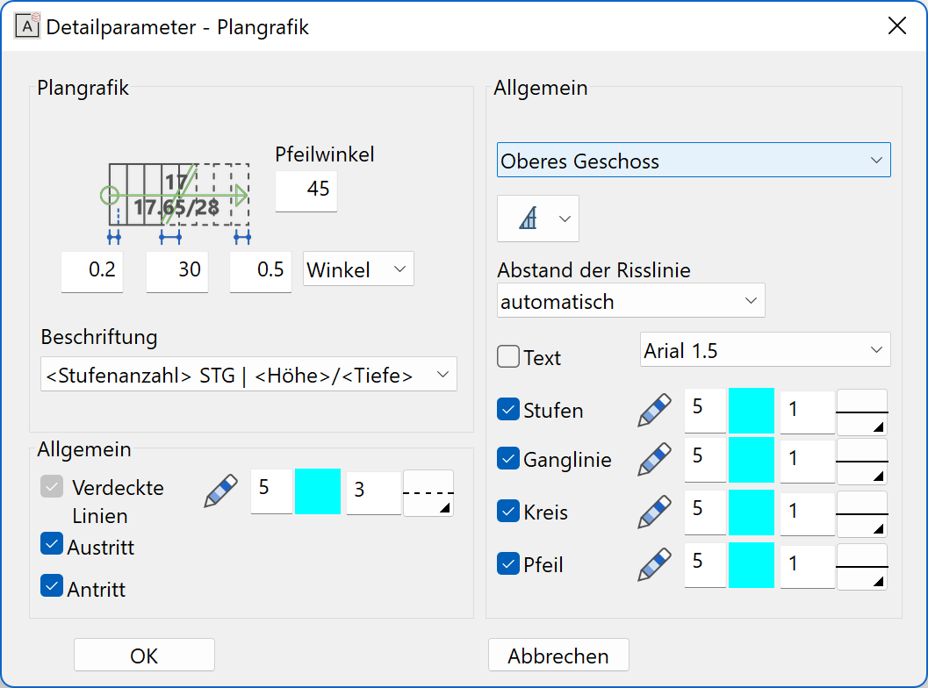
Task: Click the Pfeilwinkel input field
Action: [306, 191]
